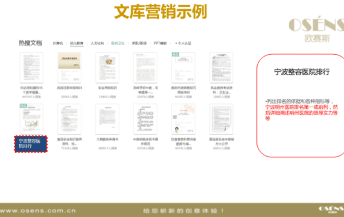Click the OSÉNS 欧赛斯 logo at top right
Screen dimensions: 344x217
[316, 29]
